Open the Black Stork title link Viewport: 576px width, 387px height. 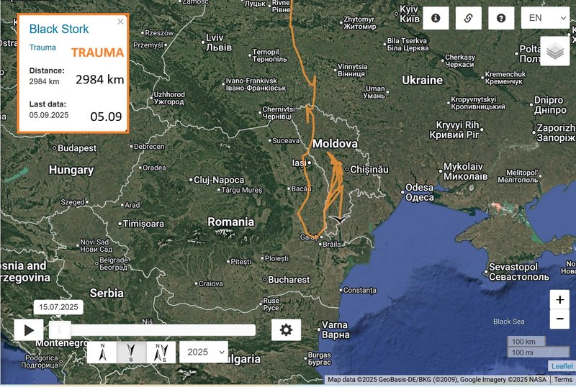click(x=59, y=29)
